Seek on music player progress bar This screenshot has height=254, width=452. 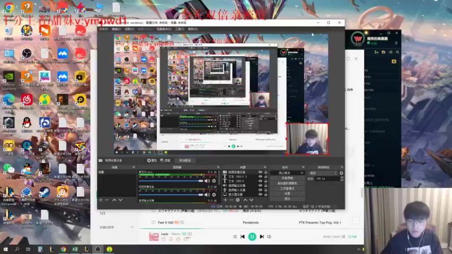(251, 229)
